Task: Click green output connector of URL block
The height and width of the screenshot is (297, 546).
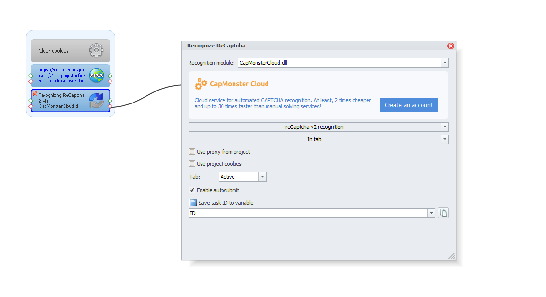Action: tap(110, 76)
